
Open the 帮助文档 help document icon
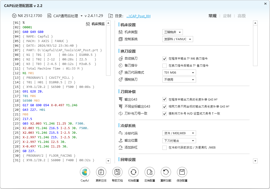click(117, 172)
